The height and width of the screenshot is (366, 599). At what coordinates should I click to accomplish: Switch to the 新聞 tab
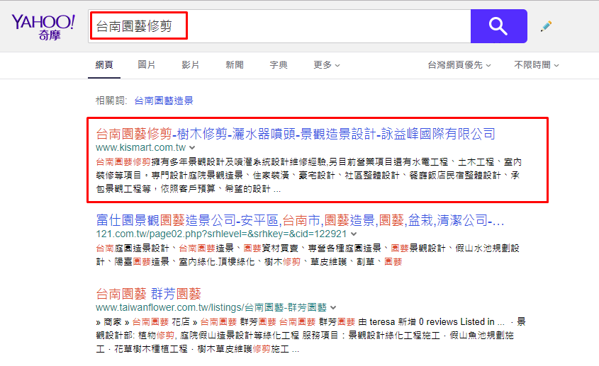[234, 65]
